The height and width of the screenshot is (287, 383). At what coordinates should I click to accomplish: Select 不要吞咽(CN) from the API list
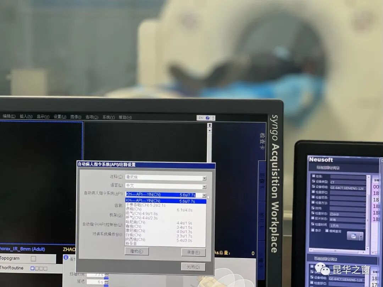coord(166,205)
